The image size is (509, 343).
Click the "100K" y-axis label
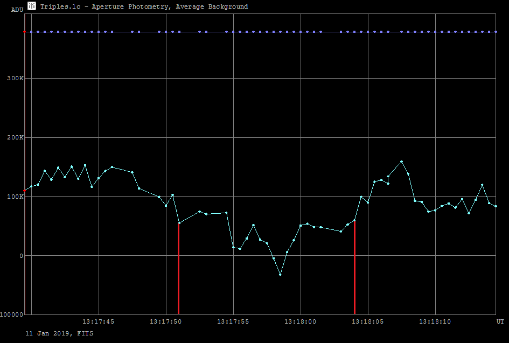pos(15,197)
